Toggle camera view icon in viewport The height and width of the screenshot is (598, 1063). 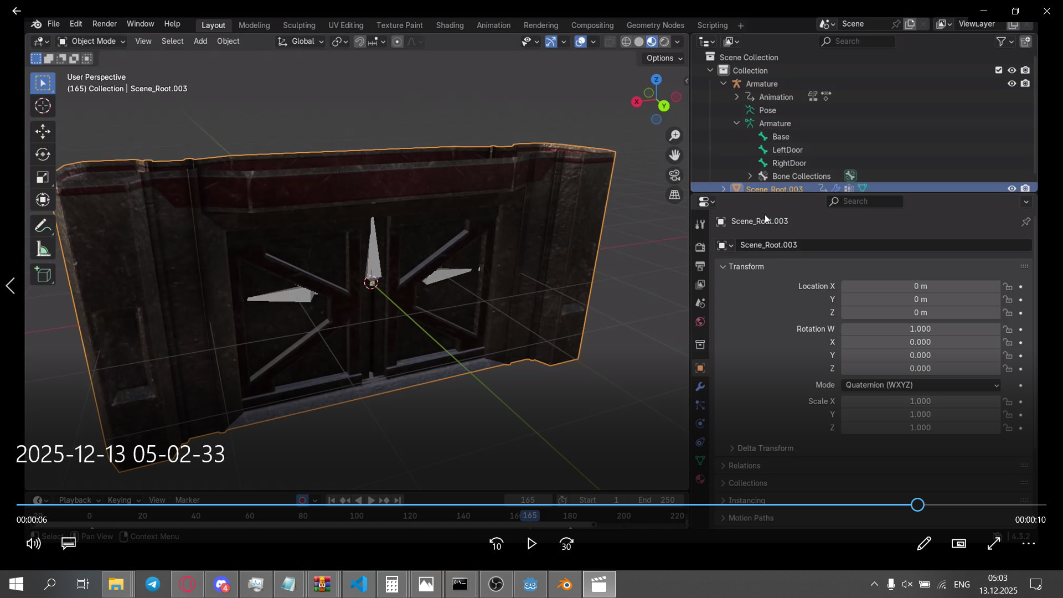pos(674,176)
